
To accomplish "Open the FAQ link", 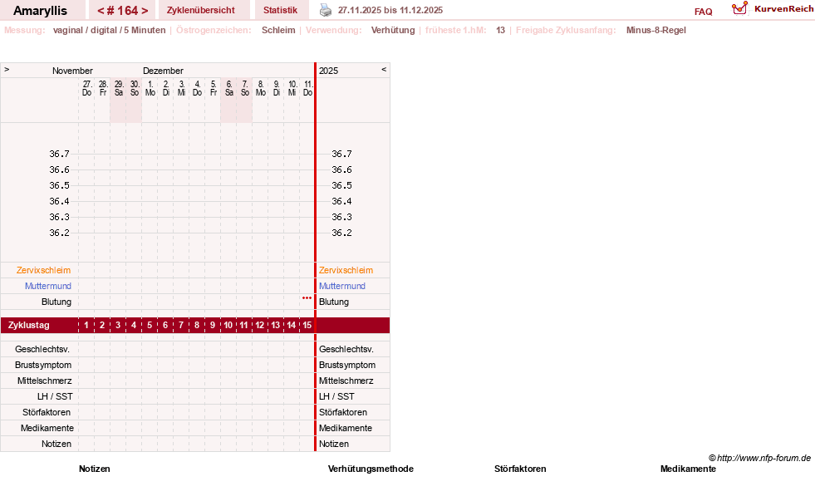I will click(x=703, y=12).
